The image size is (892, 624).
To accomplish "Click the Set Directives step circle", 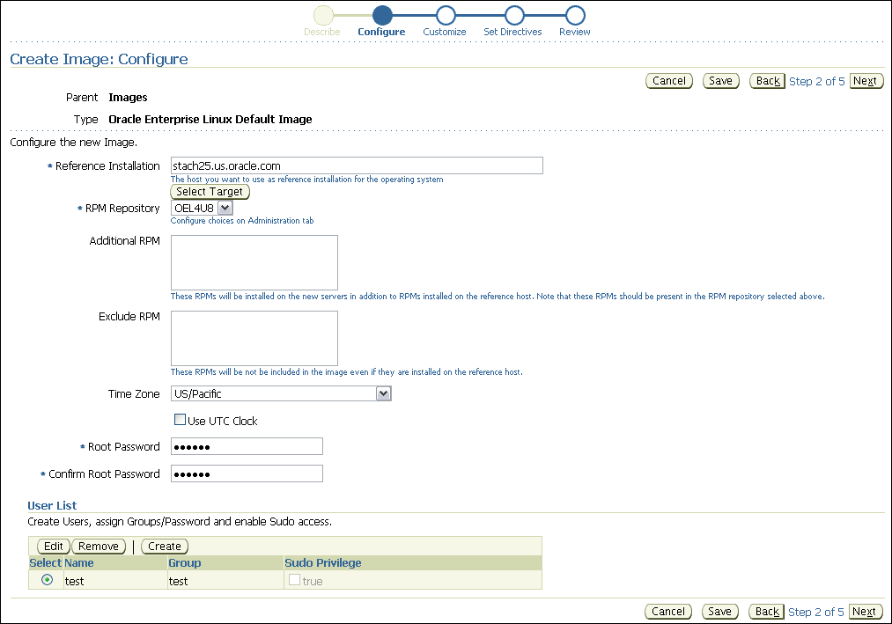I will click(x=513, y=15).
